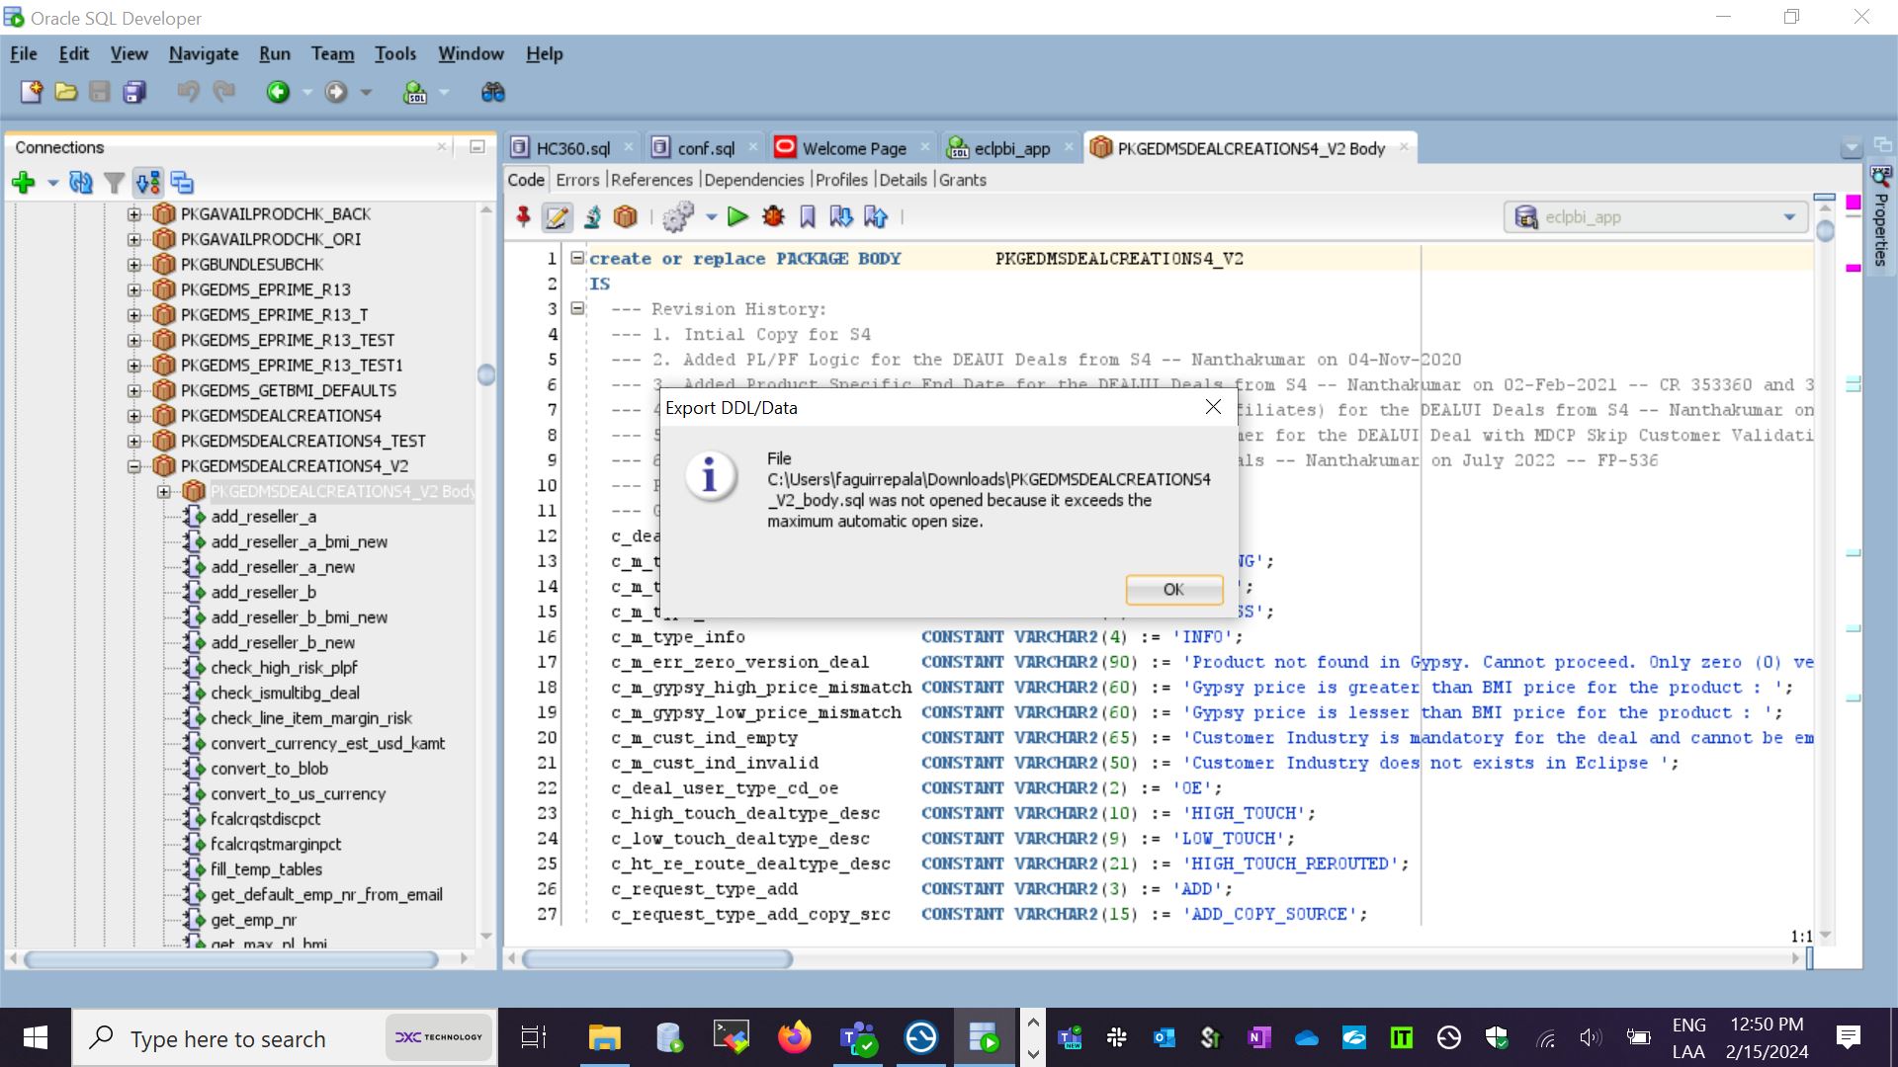Open add connection dropdown arrow
This screenshot has height=1067, width=1898.
point(52,183)
